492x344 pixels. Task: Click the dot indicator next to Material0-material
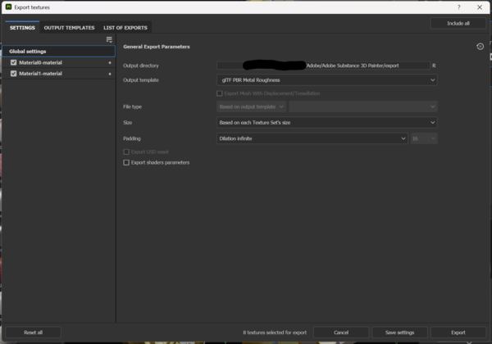tap(110, 62)
